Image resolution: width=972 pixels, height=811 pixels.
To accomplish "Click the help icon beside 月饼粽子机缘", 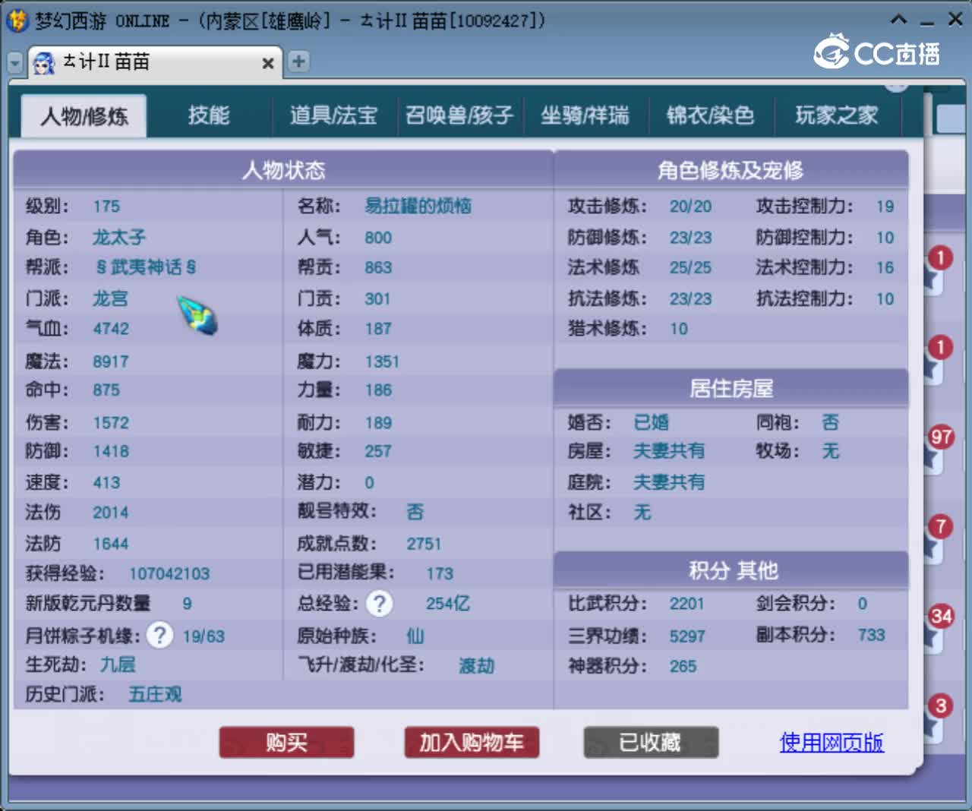I will [159, 635].
